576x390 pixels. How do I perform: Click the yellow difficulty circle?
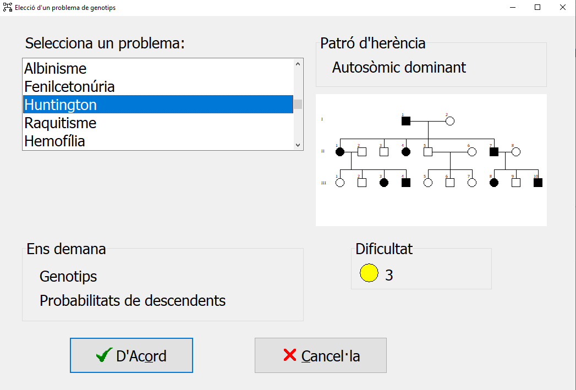[x=369, y=273]
